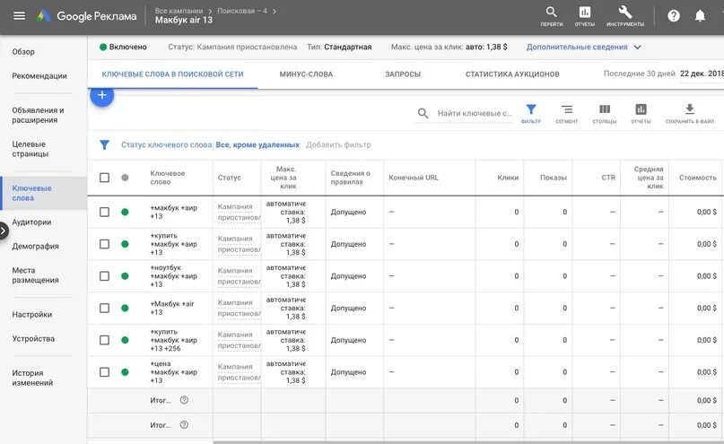Click Сохранить в файл download icon
Image resolution: width=724 pixels, height=444 pixels.
[689, 114]
